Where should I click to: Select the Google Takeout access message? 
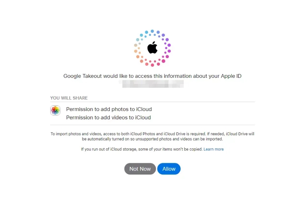pos(152,76)
